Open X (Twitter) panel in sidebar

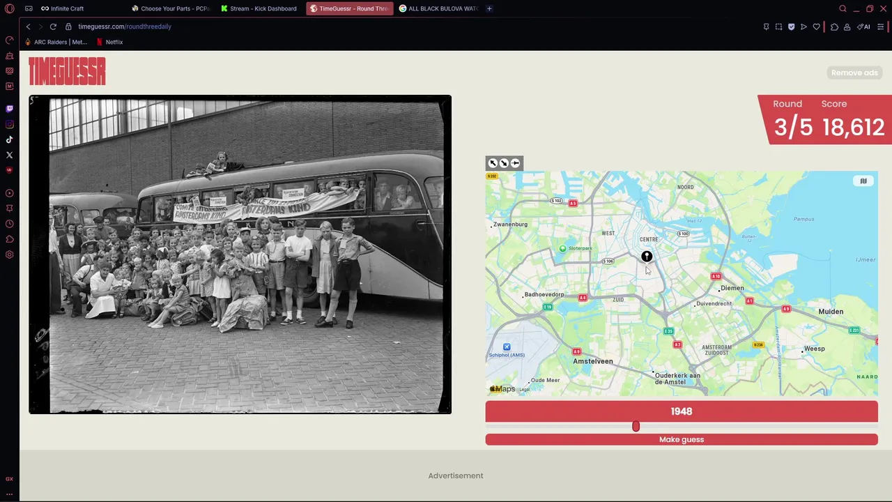tap(9, 155)
